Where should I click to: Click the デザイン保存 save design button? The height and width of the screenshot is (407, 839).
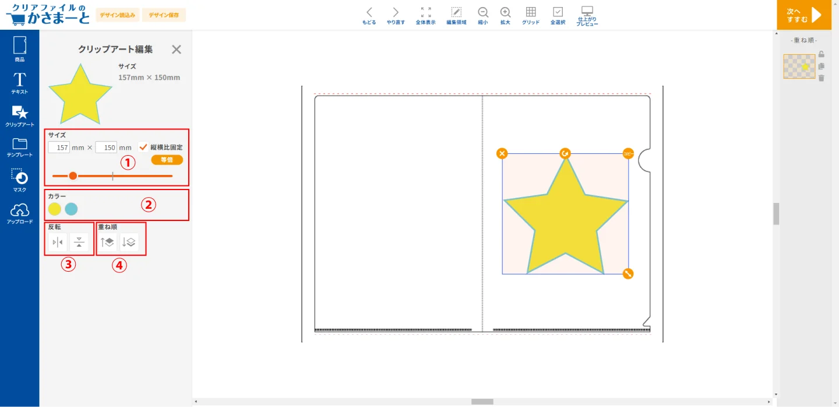coord(164,15)
